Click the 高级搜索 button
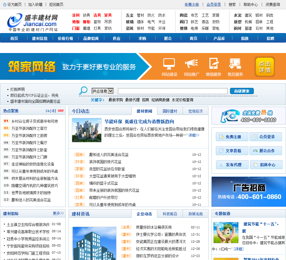Viewport: 286px width, 260px height. pyautogui.click(x=242, y=91)
